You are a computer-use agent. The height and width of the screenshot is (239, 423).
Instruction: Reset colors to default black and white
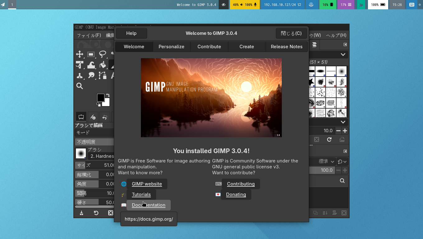click(99, 105)
